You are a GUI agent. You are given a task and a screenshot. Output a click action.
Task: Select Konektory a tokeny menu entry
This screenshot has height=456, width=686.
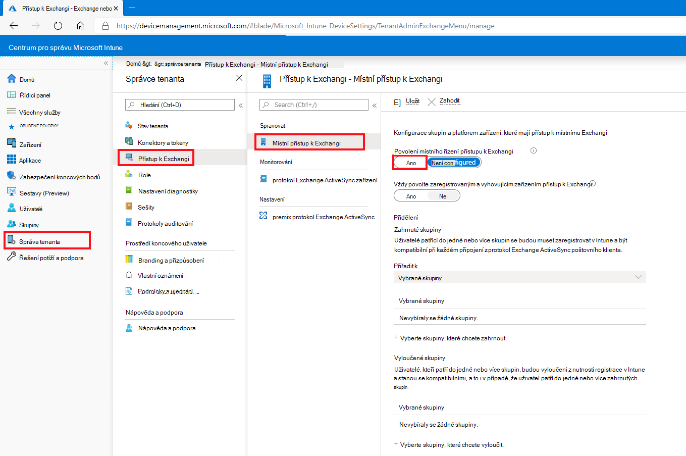point(163,142)
